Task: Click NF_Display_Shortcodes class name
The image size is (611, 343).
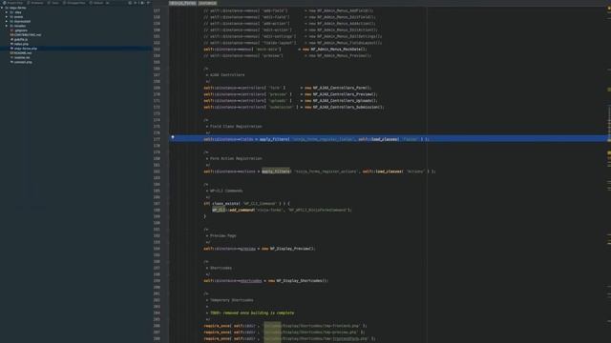Action: pyautogui.click(x=300, y=281)
